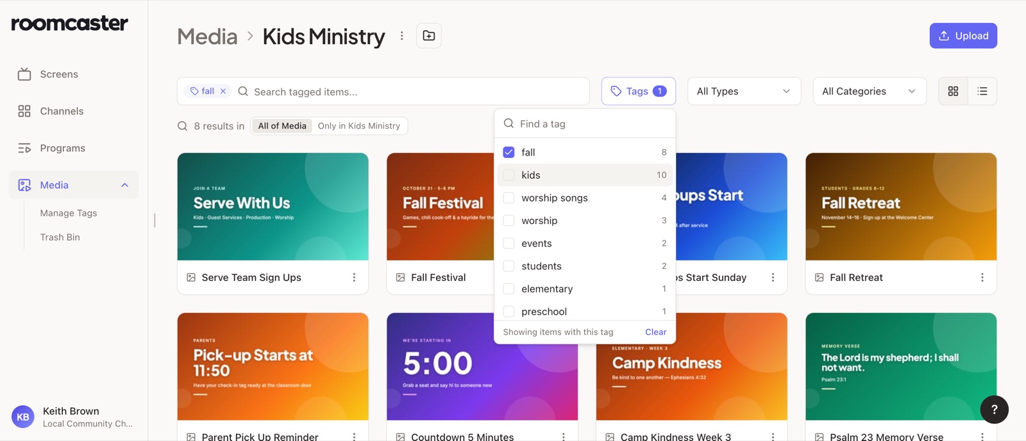Screen dimensions: 1026x441
Task: Open Fall Retreat item options menu
Action: [x=982, y=277]
